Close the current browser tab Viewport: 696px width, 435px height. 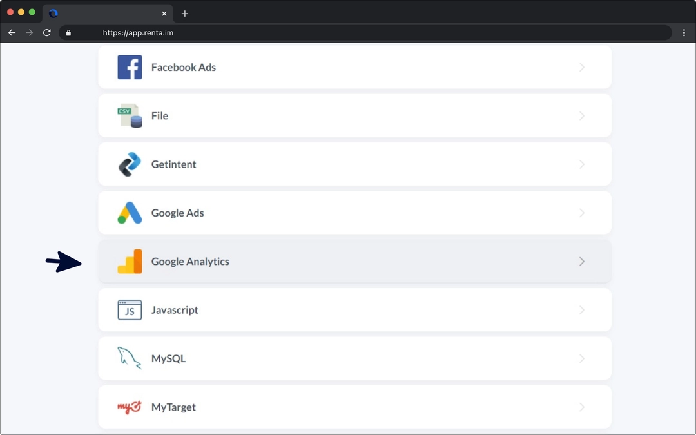coord(164,14)
